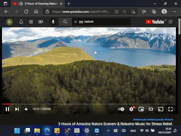Open YouTube apps grid
The width and height of the screenshot is (181, 136).
[31, 22]
